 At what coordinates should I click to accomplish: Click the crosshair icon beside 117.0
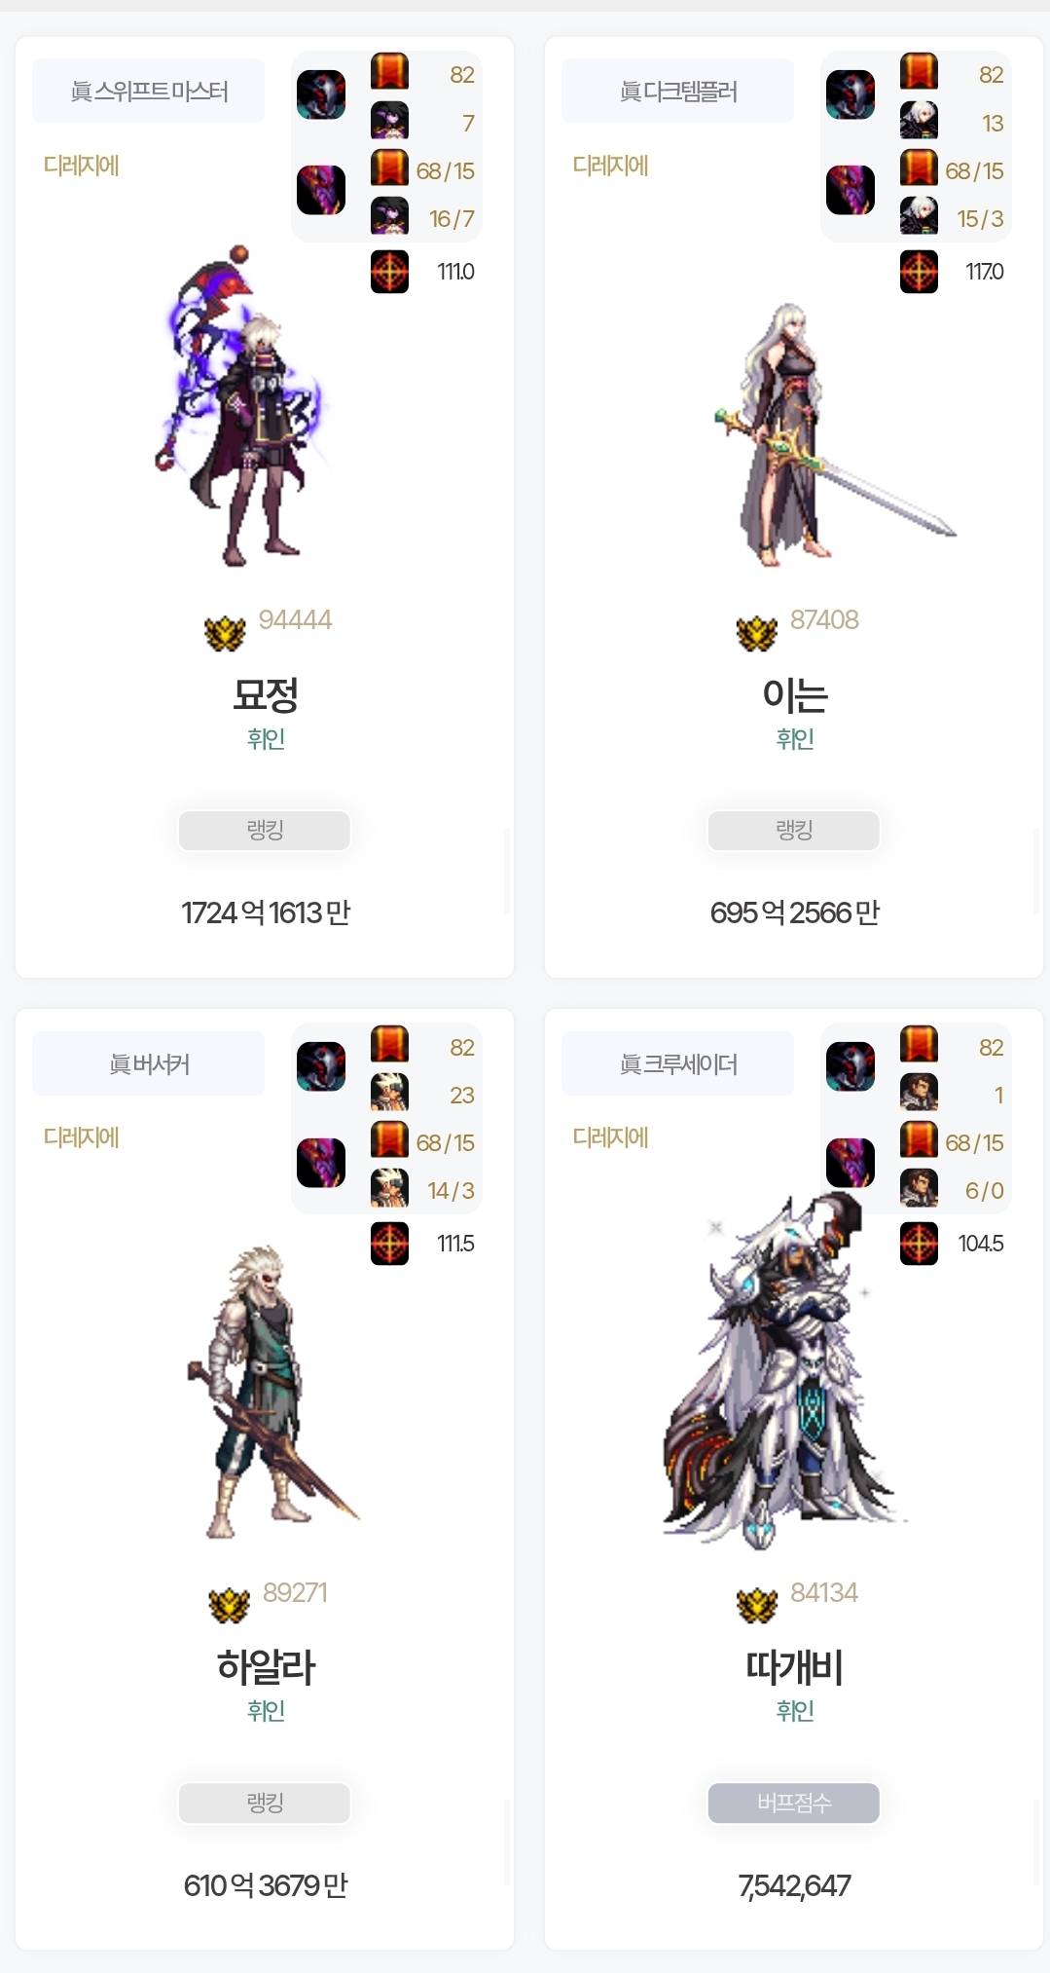919,272
